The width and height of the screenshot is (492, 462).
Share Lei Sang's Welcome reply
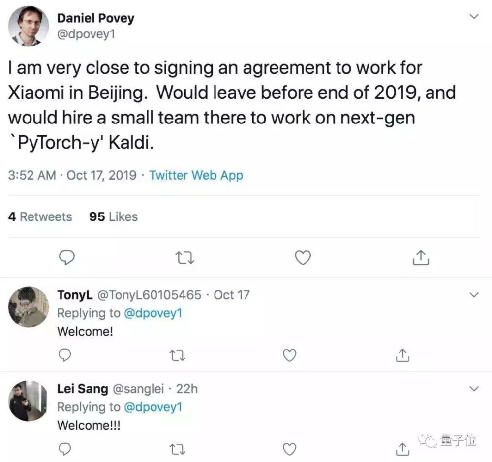click(x=403, y=449)
